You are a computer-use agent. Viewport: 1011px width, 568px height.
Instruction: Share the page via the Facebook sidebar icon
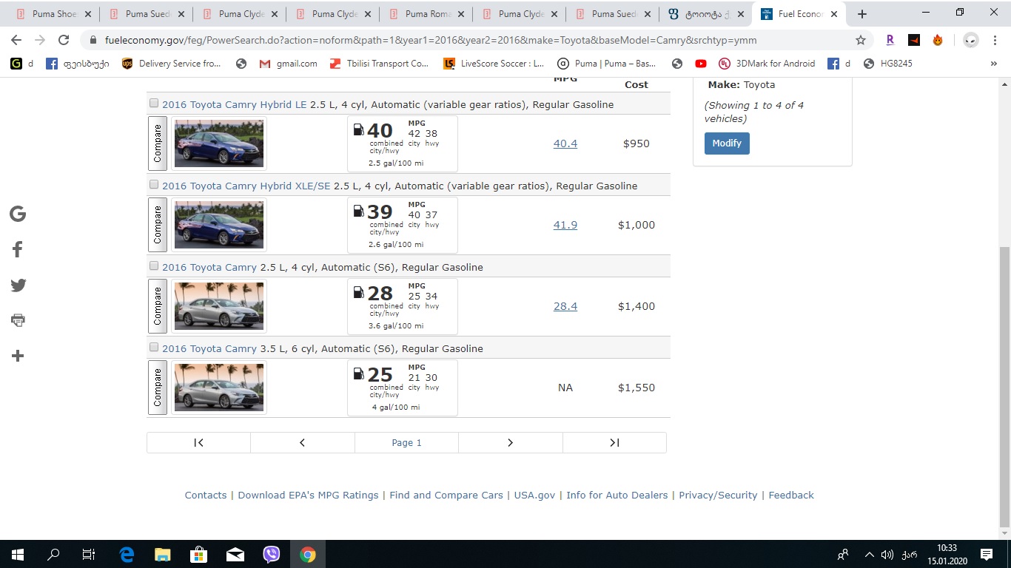[x=18, y=250]
